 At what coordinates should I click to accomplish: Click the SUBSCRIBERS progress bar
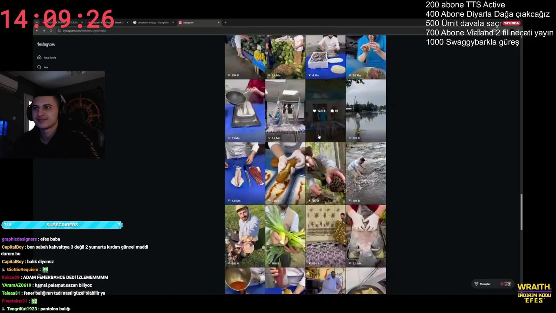click(62, 225)
